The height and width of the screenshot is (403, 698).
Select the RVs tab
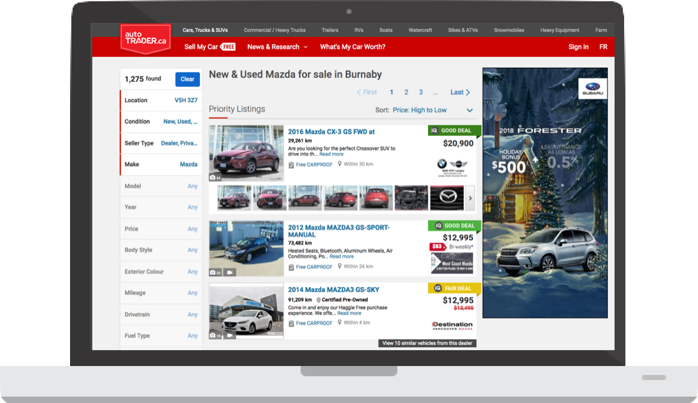tap(359, 31)
